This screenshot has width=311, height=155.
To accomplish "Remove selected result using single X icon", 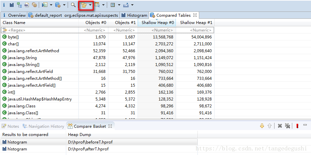I will coord(280,126).
